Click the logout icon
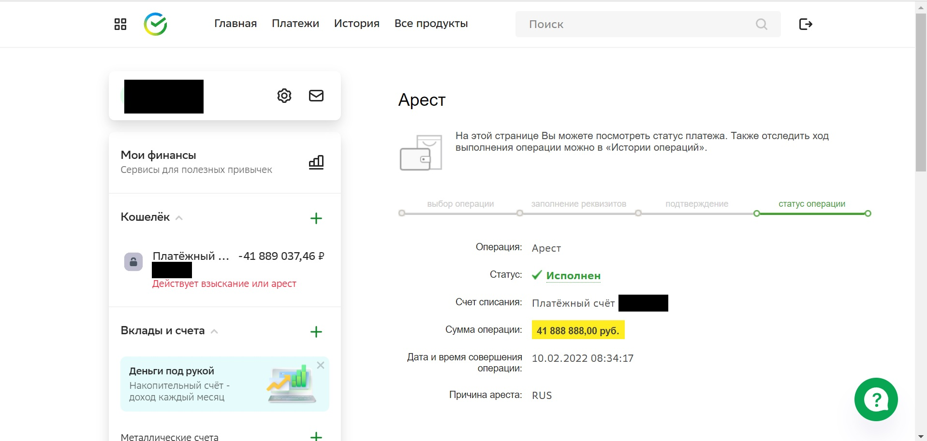This screenshot has width=927, height=441. coord(805,24)
